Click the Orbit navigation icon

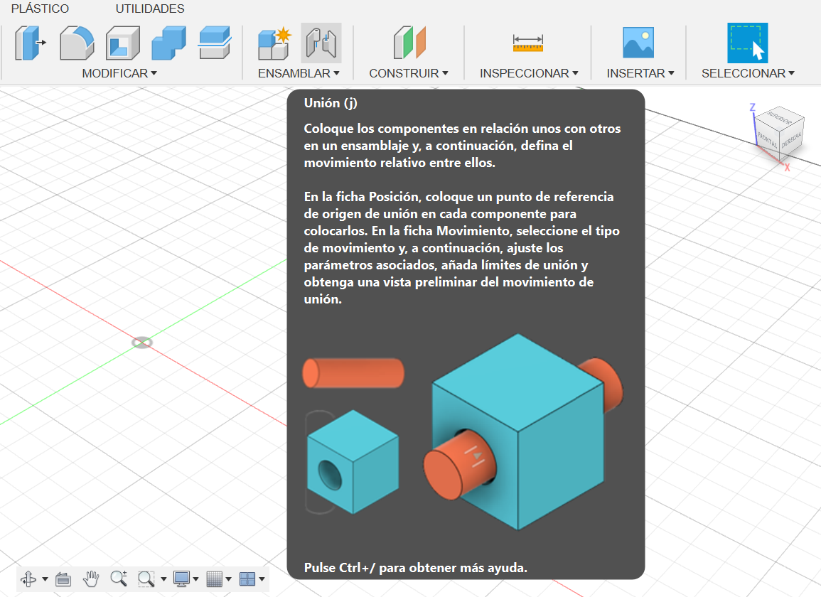click(x=28, y=579)
